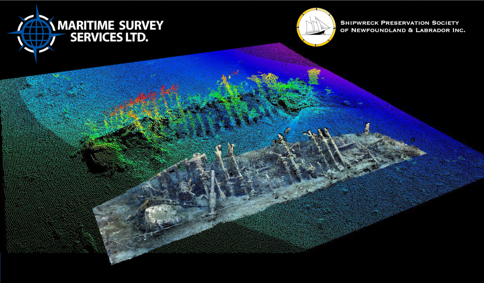Click the blue globe inside the compass logo

coord(36,33)
